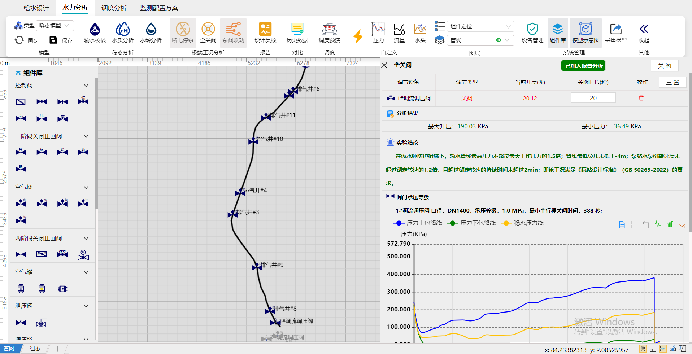Expand the 空气罐 component section
This screenshot has height=354, width=692.
(x=86, y=272)
